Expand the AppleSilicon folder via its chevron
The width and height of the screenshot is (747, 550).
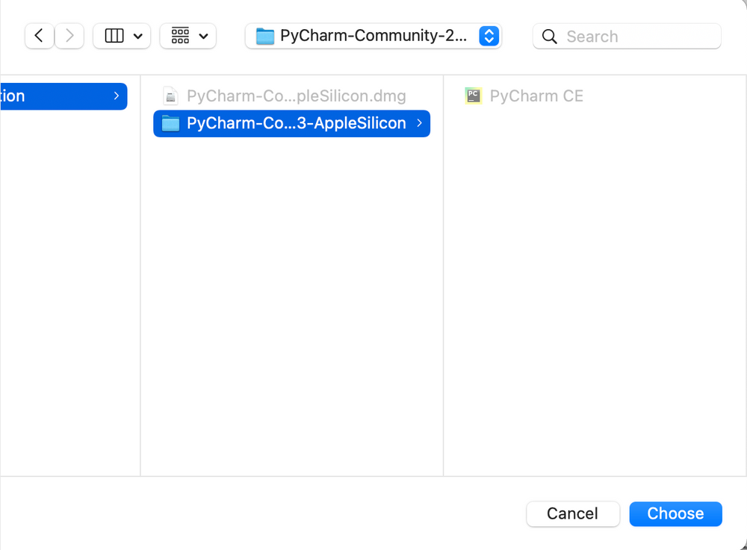[420, 123]
